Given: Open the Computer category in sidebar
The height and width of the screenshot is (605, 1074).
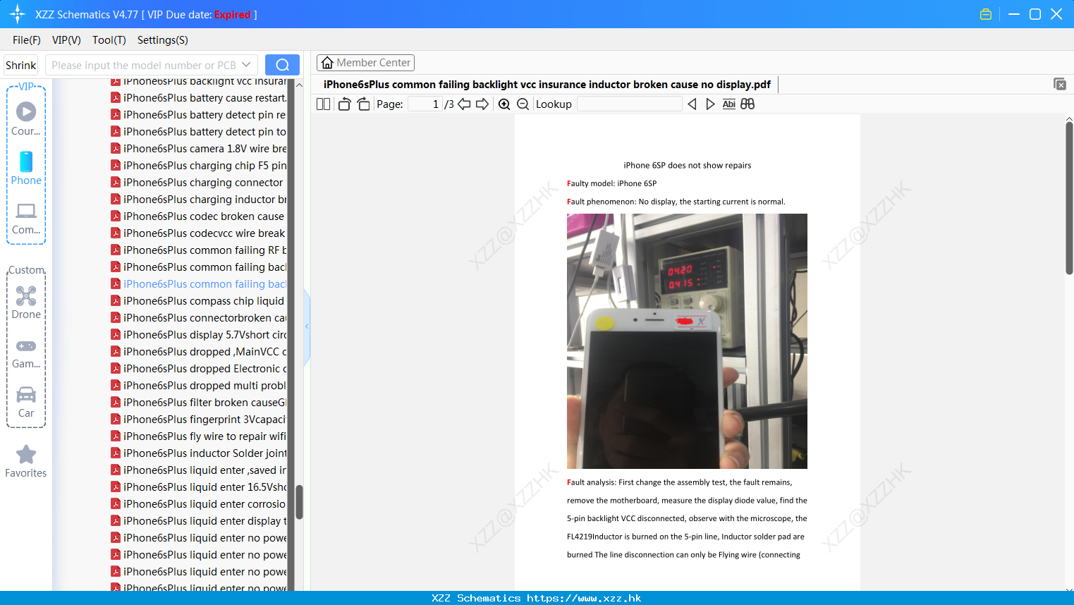Looking at the screenshot, I should (26, 219).
